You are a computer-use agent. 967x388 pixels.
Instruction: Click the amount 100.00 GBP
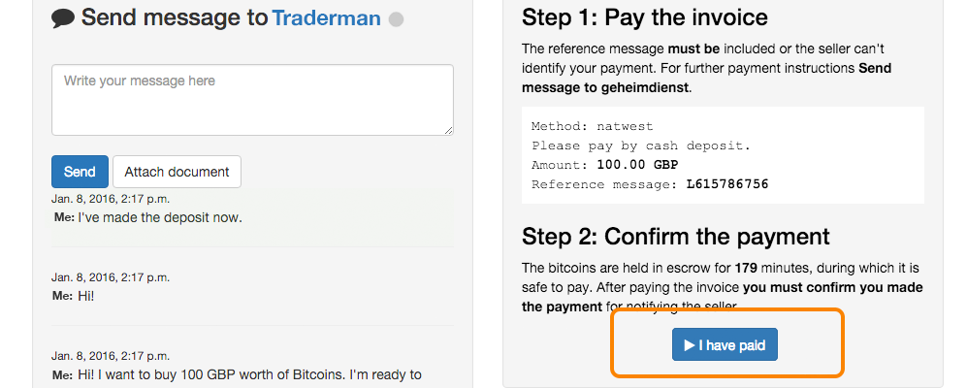(x=637, y=165)
